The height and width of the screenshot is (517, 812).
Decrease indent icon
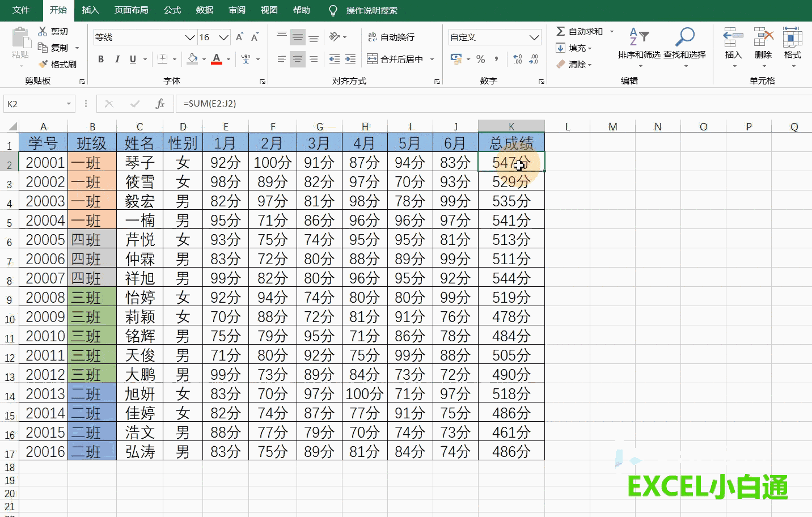pyautogui.click(x=335, y=59)
